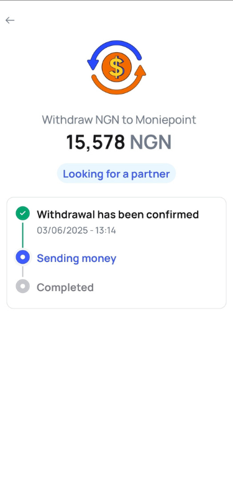The image size is (233, 504).
Task: Tap the NGN currency label
Action: (x=150, y=142)
